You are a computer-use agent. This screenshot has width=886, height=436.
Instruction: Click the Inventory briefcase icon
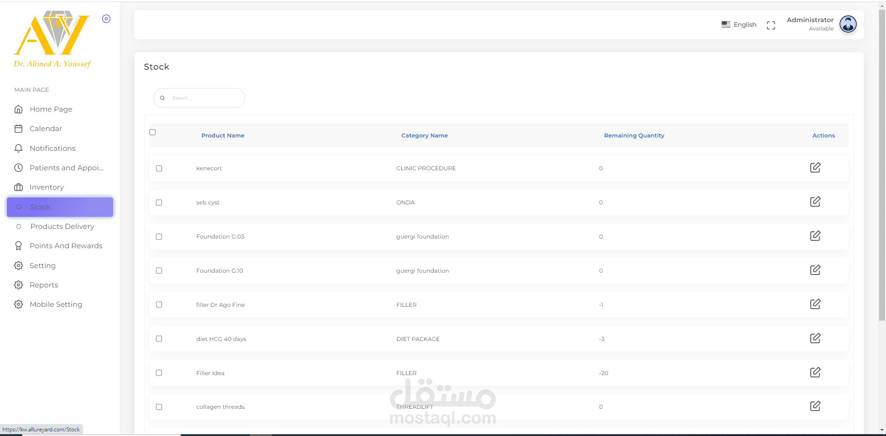[x=18, y=187]
